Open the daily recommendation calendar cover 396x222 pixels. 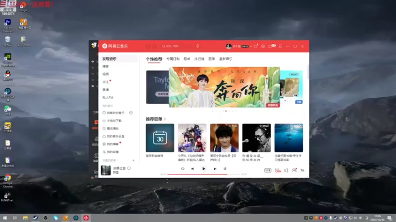(x=160, y=138)
